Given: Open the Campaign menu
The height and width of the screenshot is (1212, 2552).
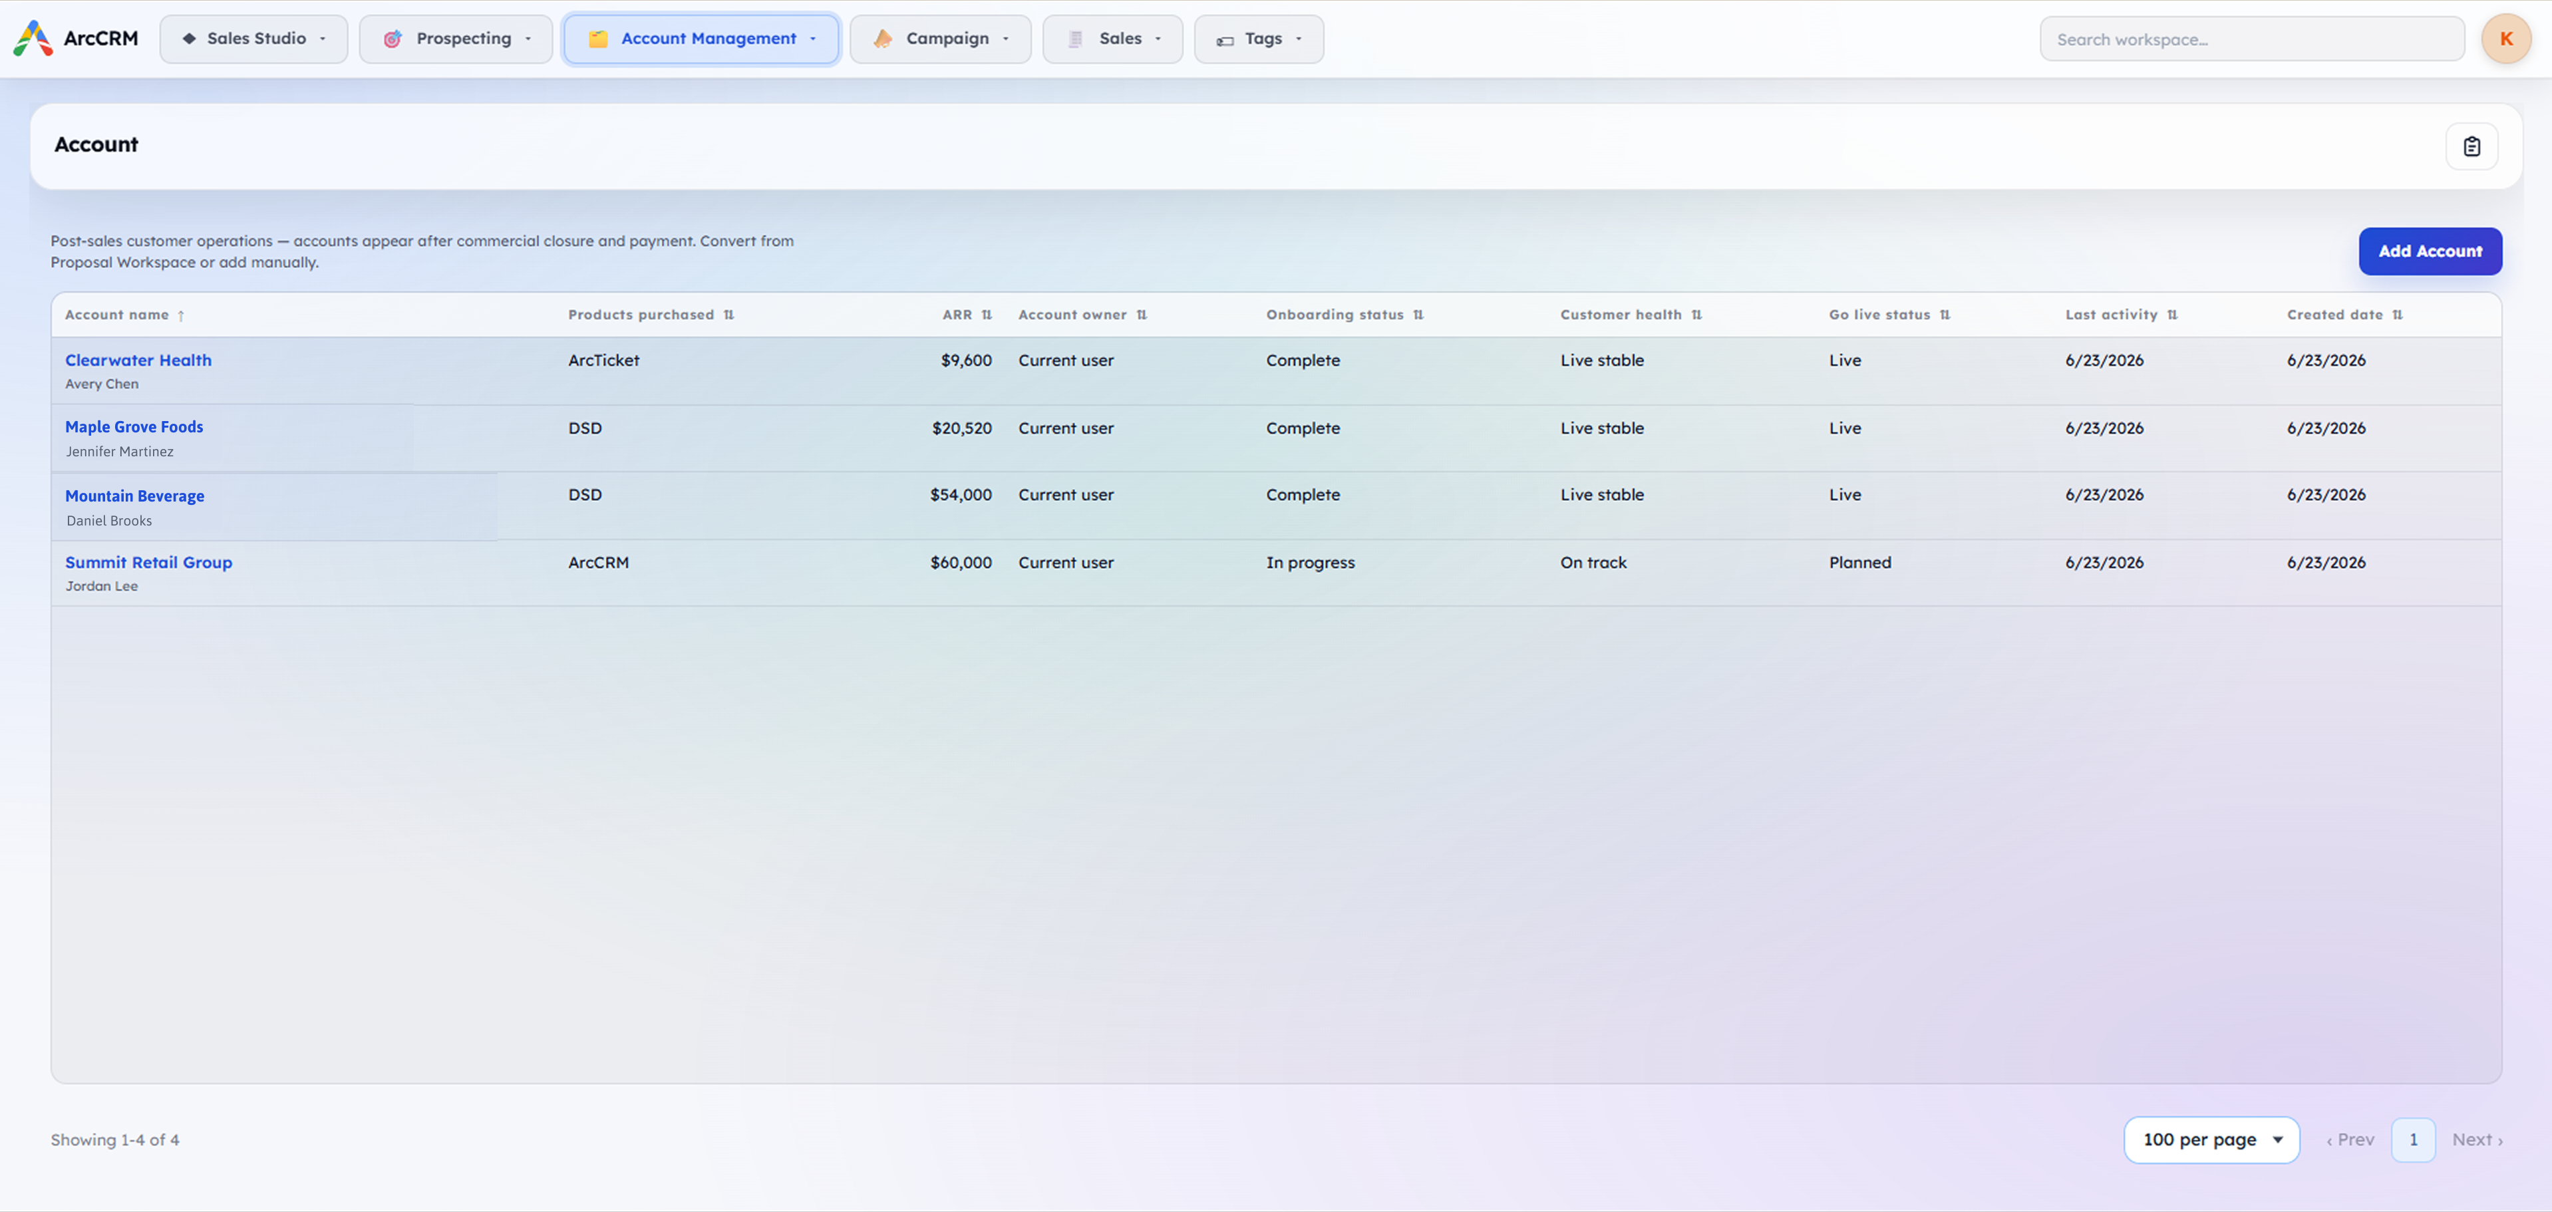Looking at the screenshot, I should [x=940, y=39].
